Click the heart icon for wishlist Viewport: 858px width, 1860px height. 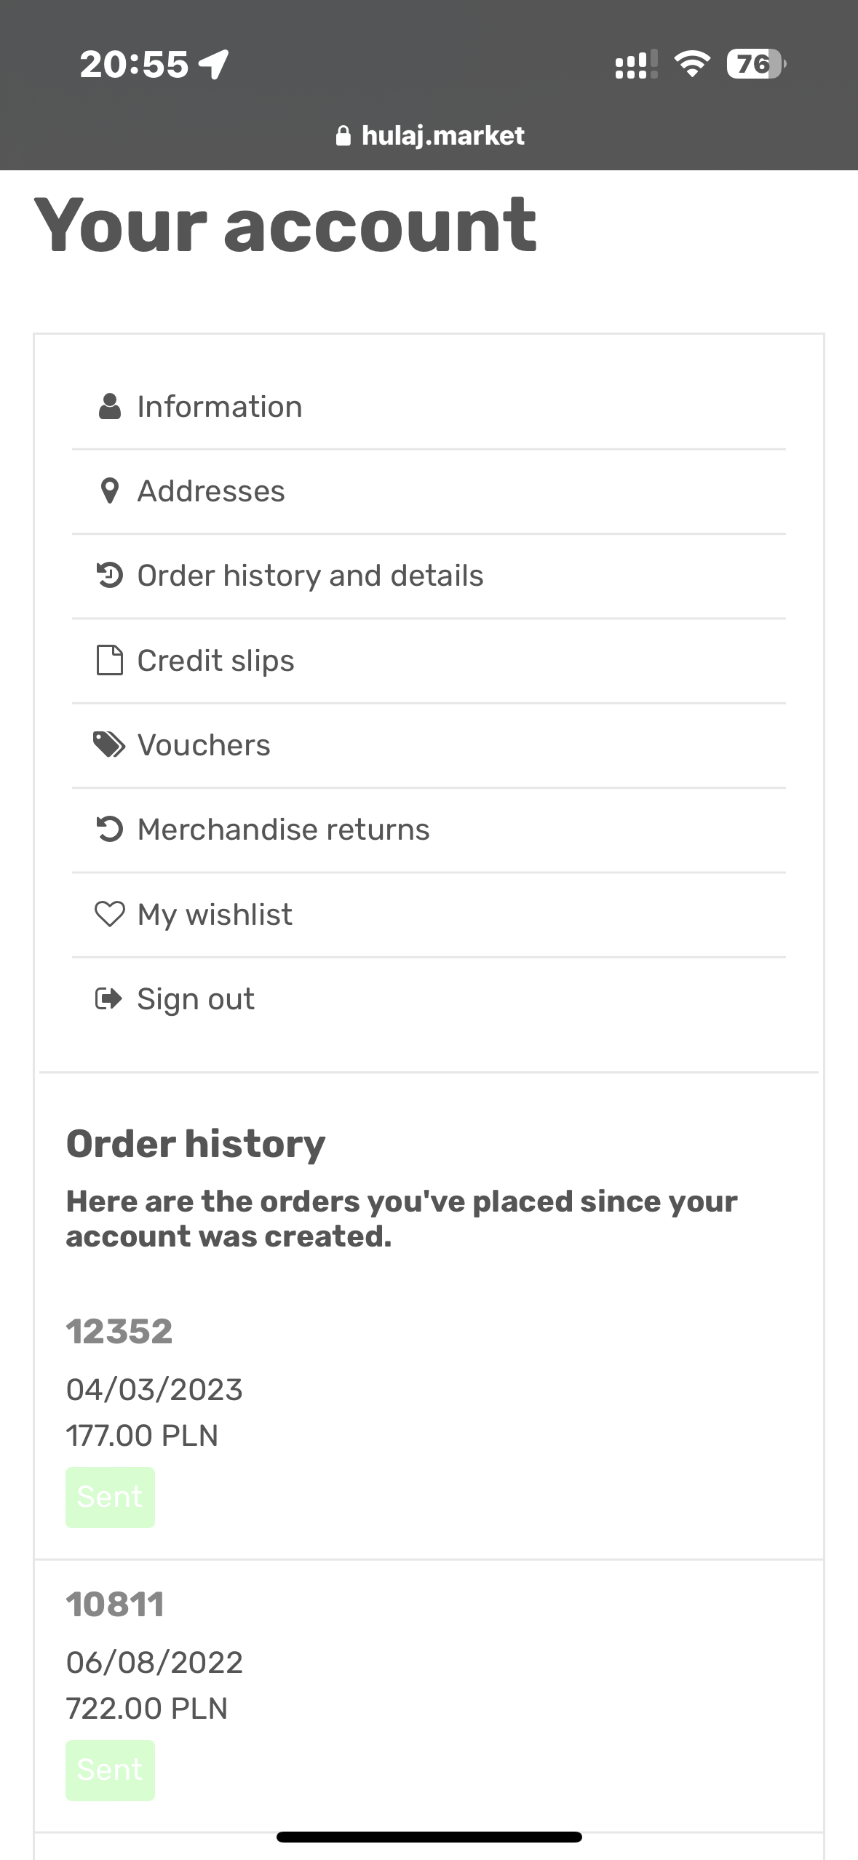click(109, 914)
